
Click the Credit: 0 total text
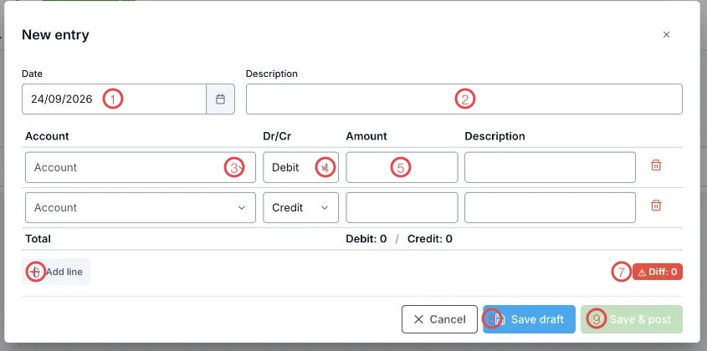click(430, 239)
